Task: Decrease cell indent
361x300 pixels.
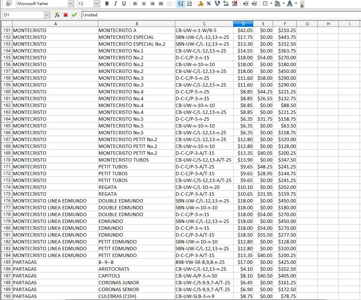Action: click(246, 3)
